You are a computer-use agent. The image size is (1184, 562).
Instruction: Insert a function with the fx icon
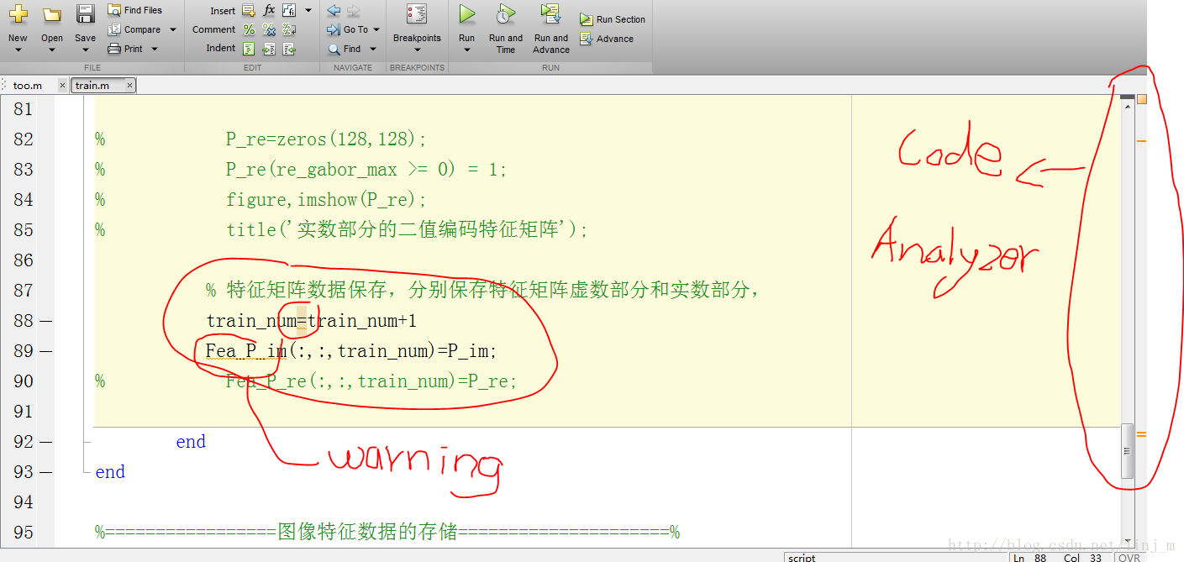(269, 10)
